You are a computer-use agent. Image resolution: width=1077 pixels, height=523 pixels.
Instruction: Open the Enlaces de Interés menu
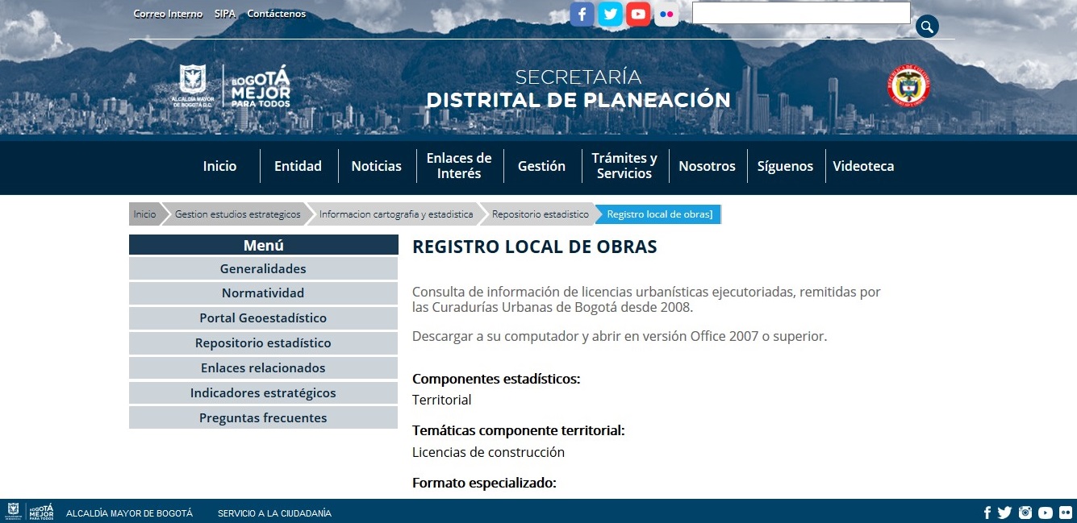point(459,166)
